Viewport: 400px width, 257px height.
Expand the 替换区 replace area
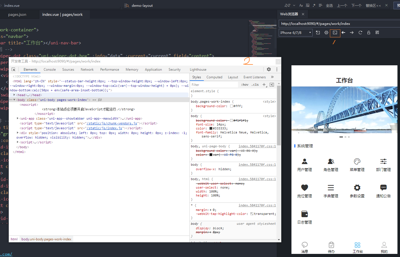pos(373,5)
